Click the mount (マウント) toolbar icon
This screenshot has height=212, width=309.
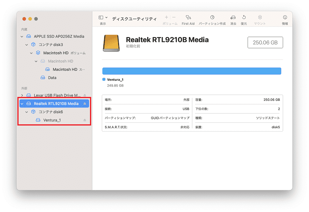pyautogui.click(x=260, y=17)
